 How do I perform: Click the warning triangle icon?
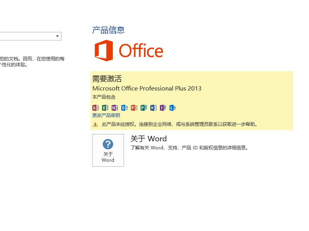pyautogui.click(x=95, y=124)
